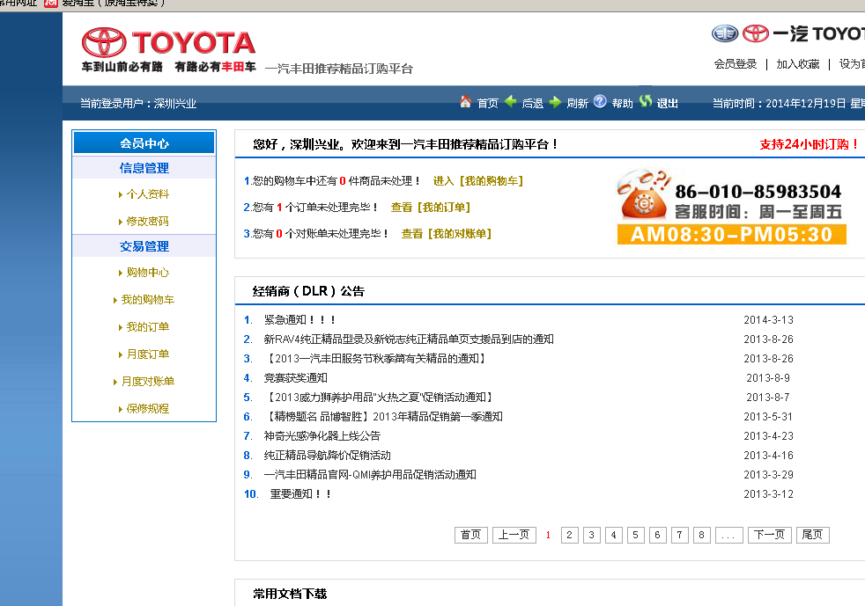This screenshot has width=865, height=606.
Task: Click 进入【我的购物车】 link
Action: pos(477,180)
